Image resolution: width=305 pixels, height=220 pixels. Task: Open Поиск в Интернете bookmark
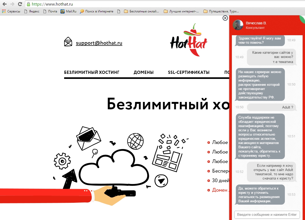click(x=97, y=11)
